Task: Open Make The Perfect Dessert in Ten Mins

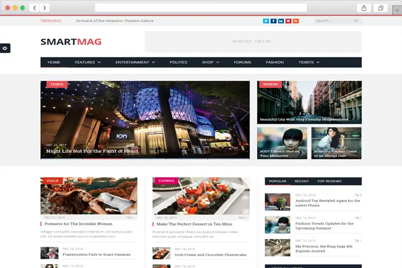Action: pos(194,224)
